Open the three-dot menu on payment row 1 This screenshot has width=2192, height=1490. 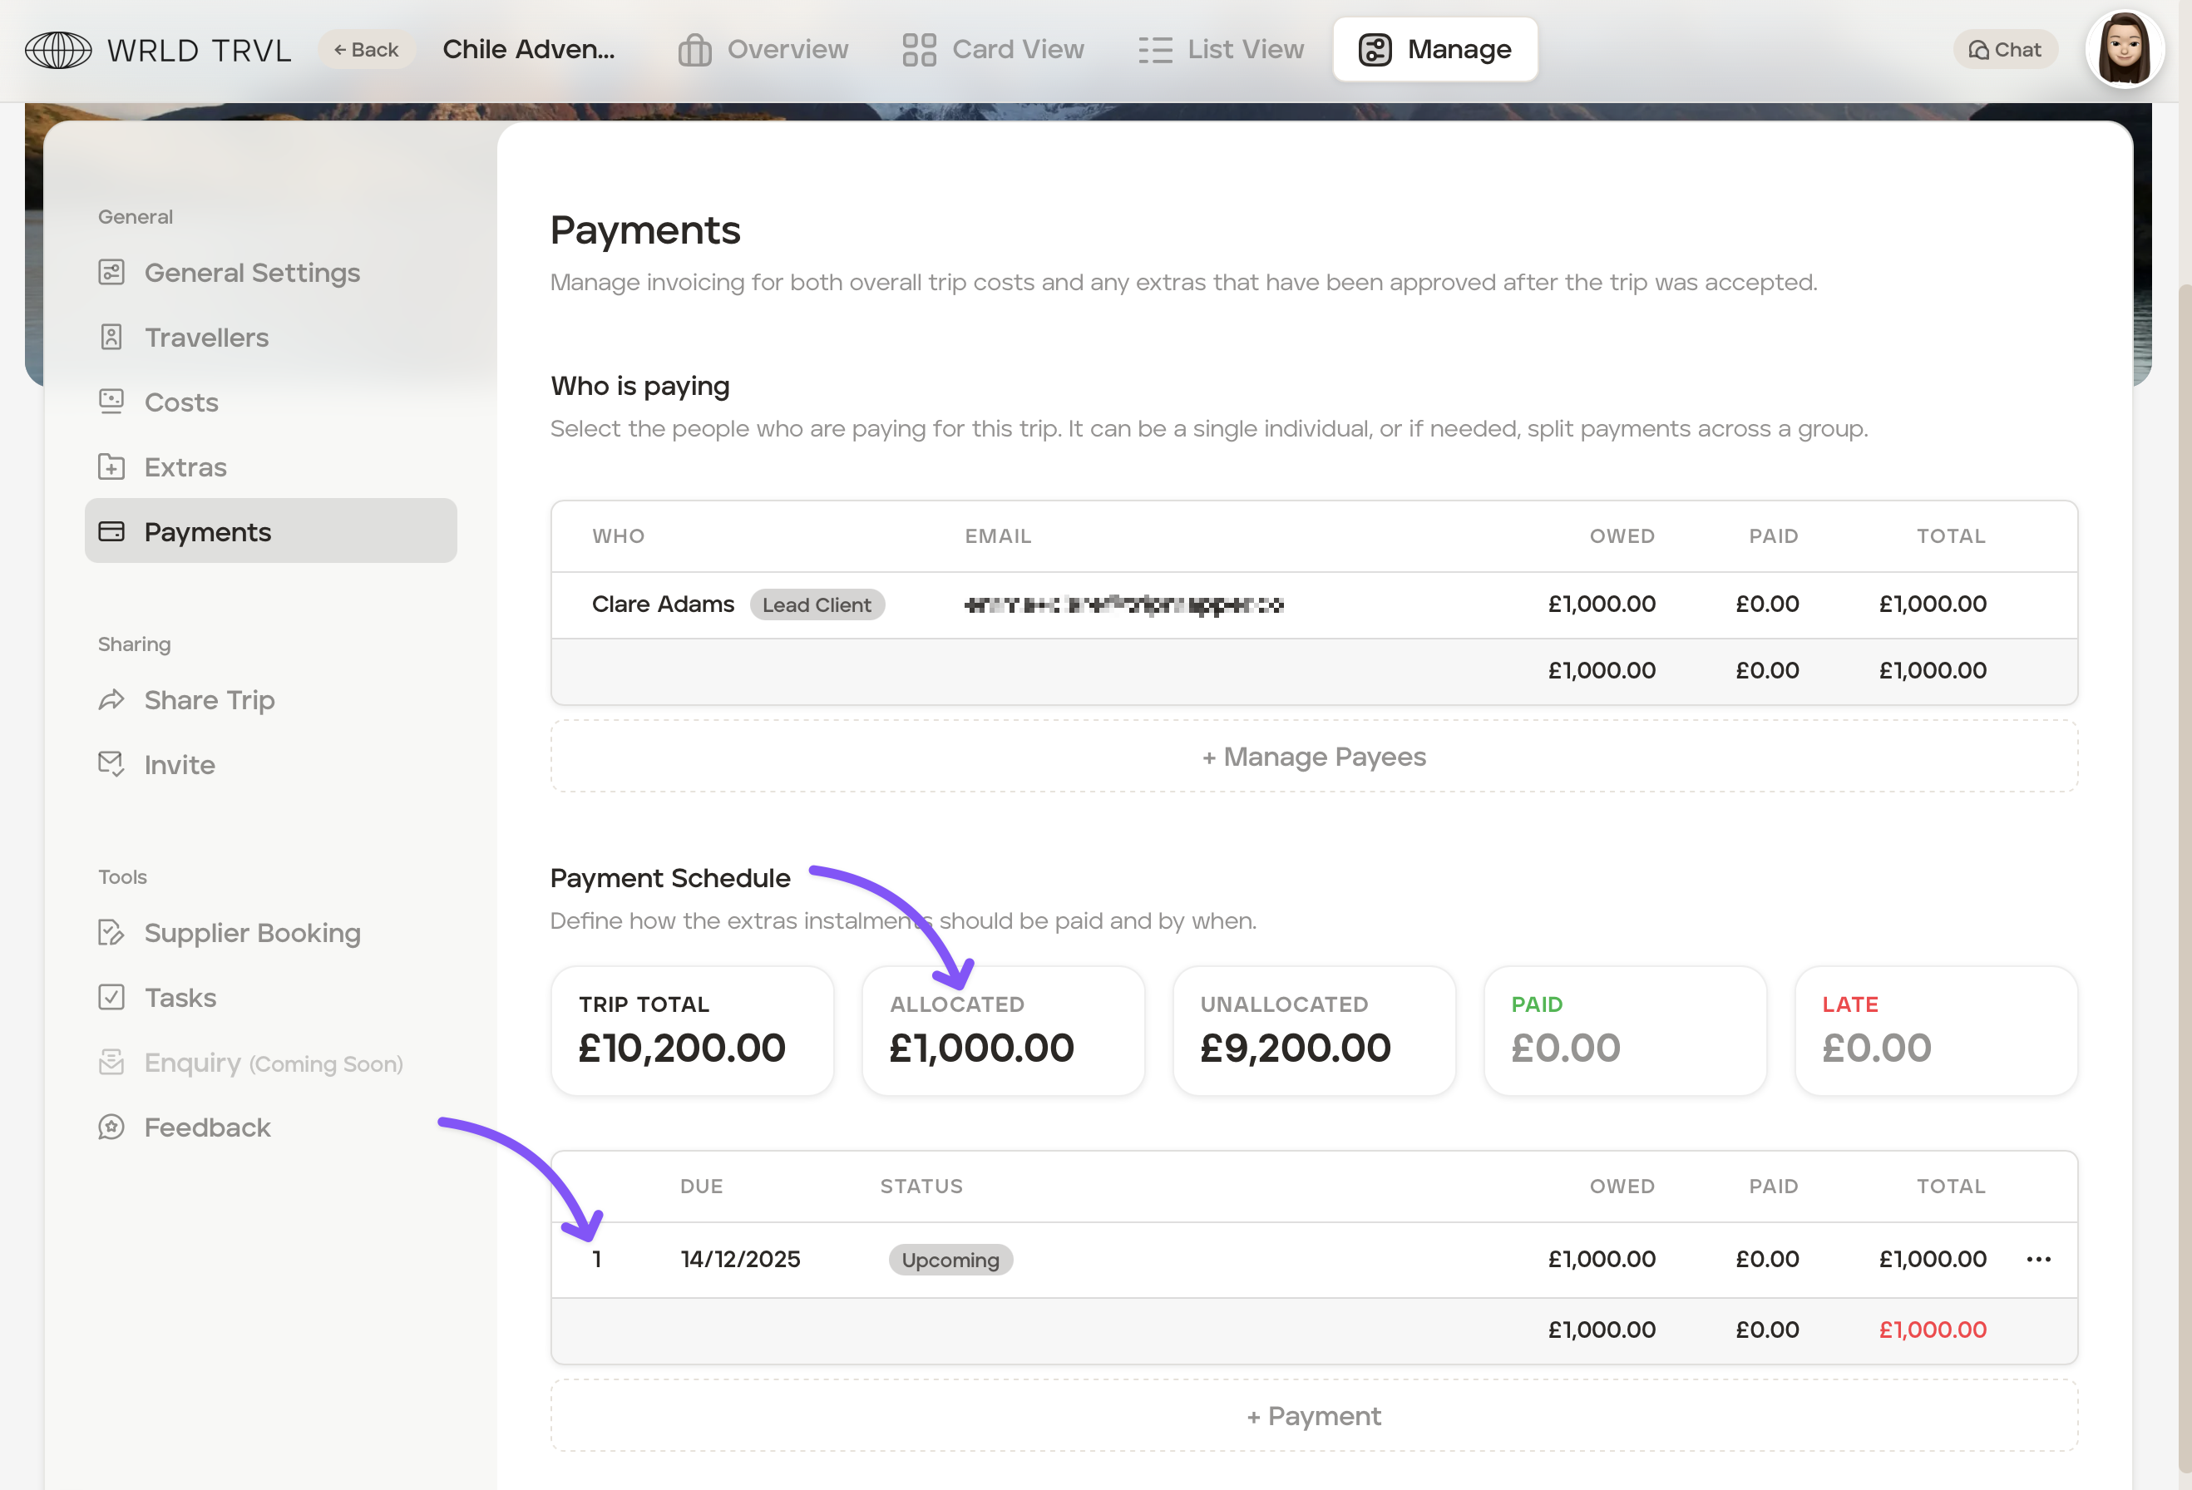[2038, 1259]
